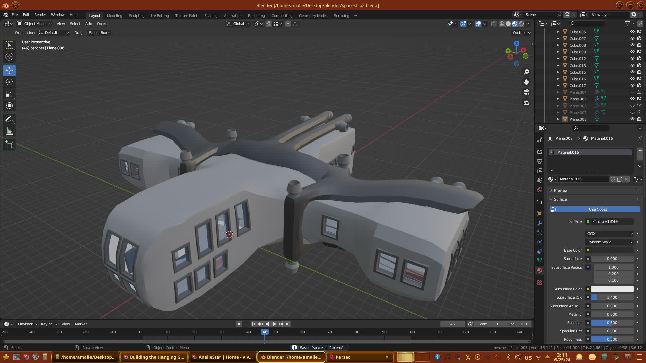The image size is (646, 363).
Task: Select the Cursor tool in toolbar
Action: point(9,57)
